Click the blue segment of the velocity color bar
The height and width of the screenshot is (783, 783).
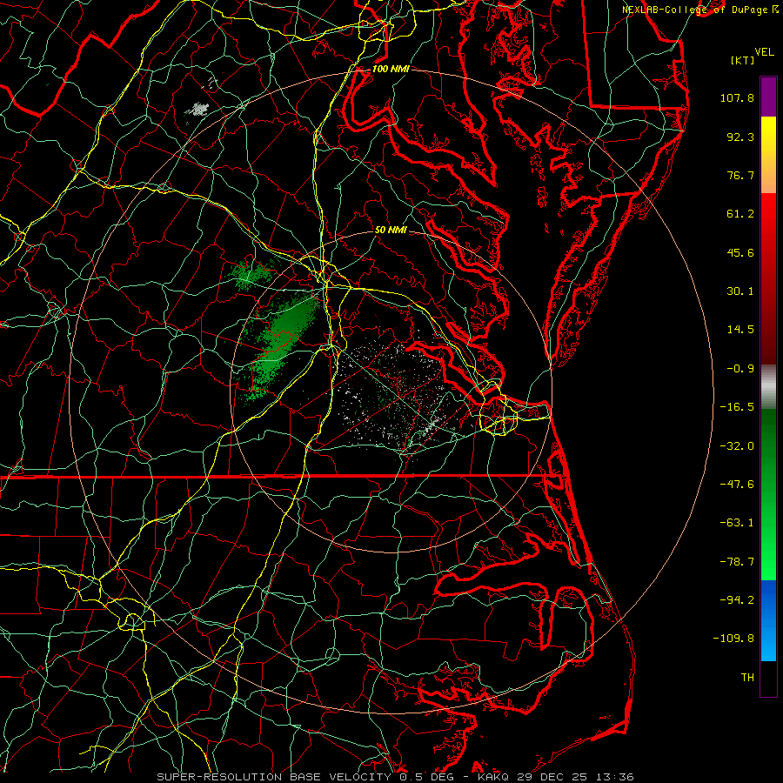click(x=768, y=620)
